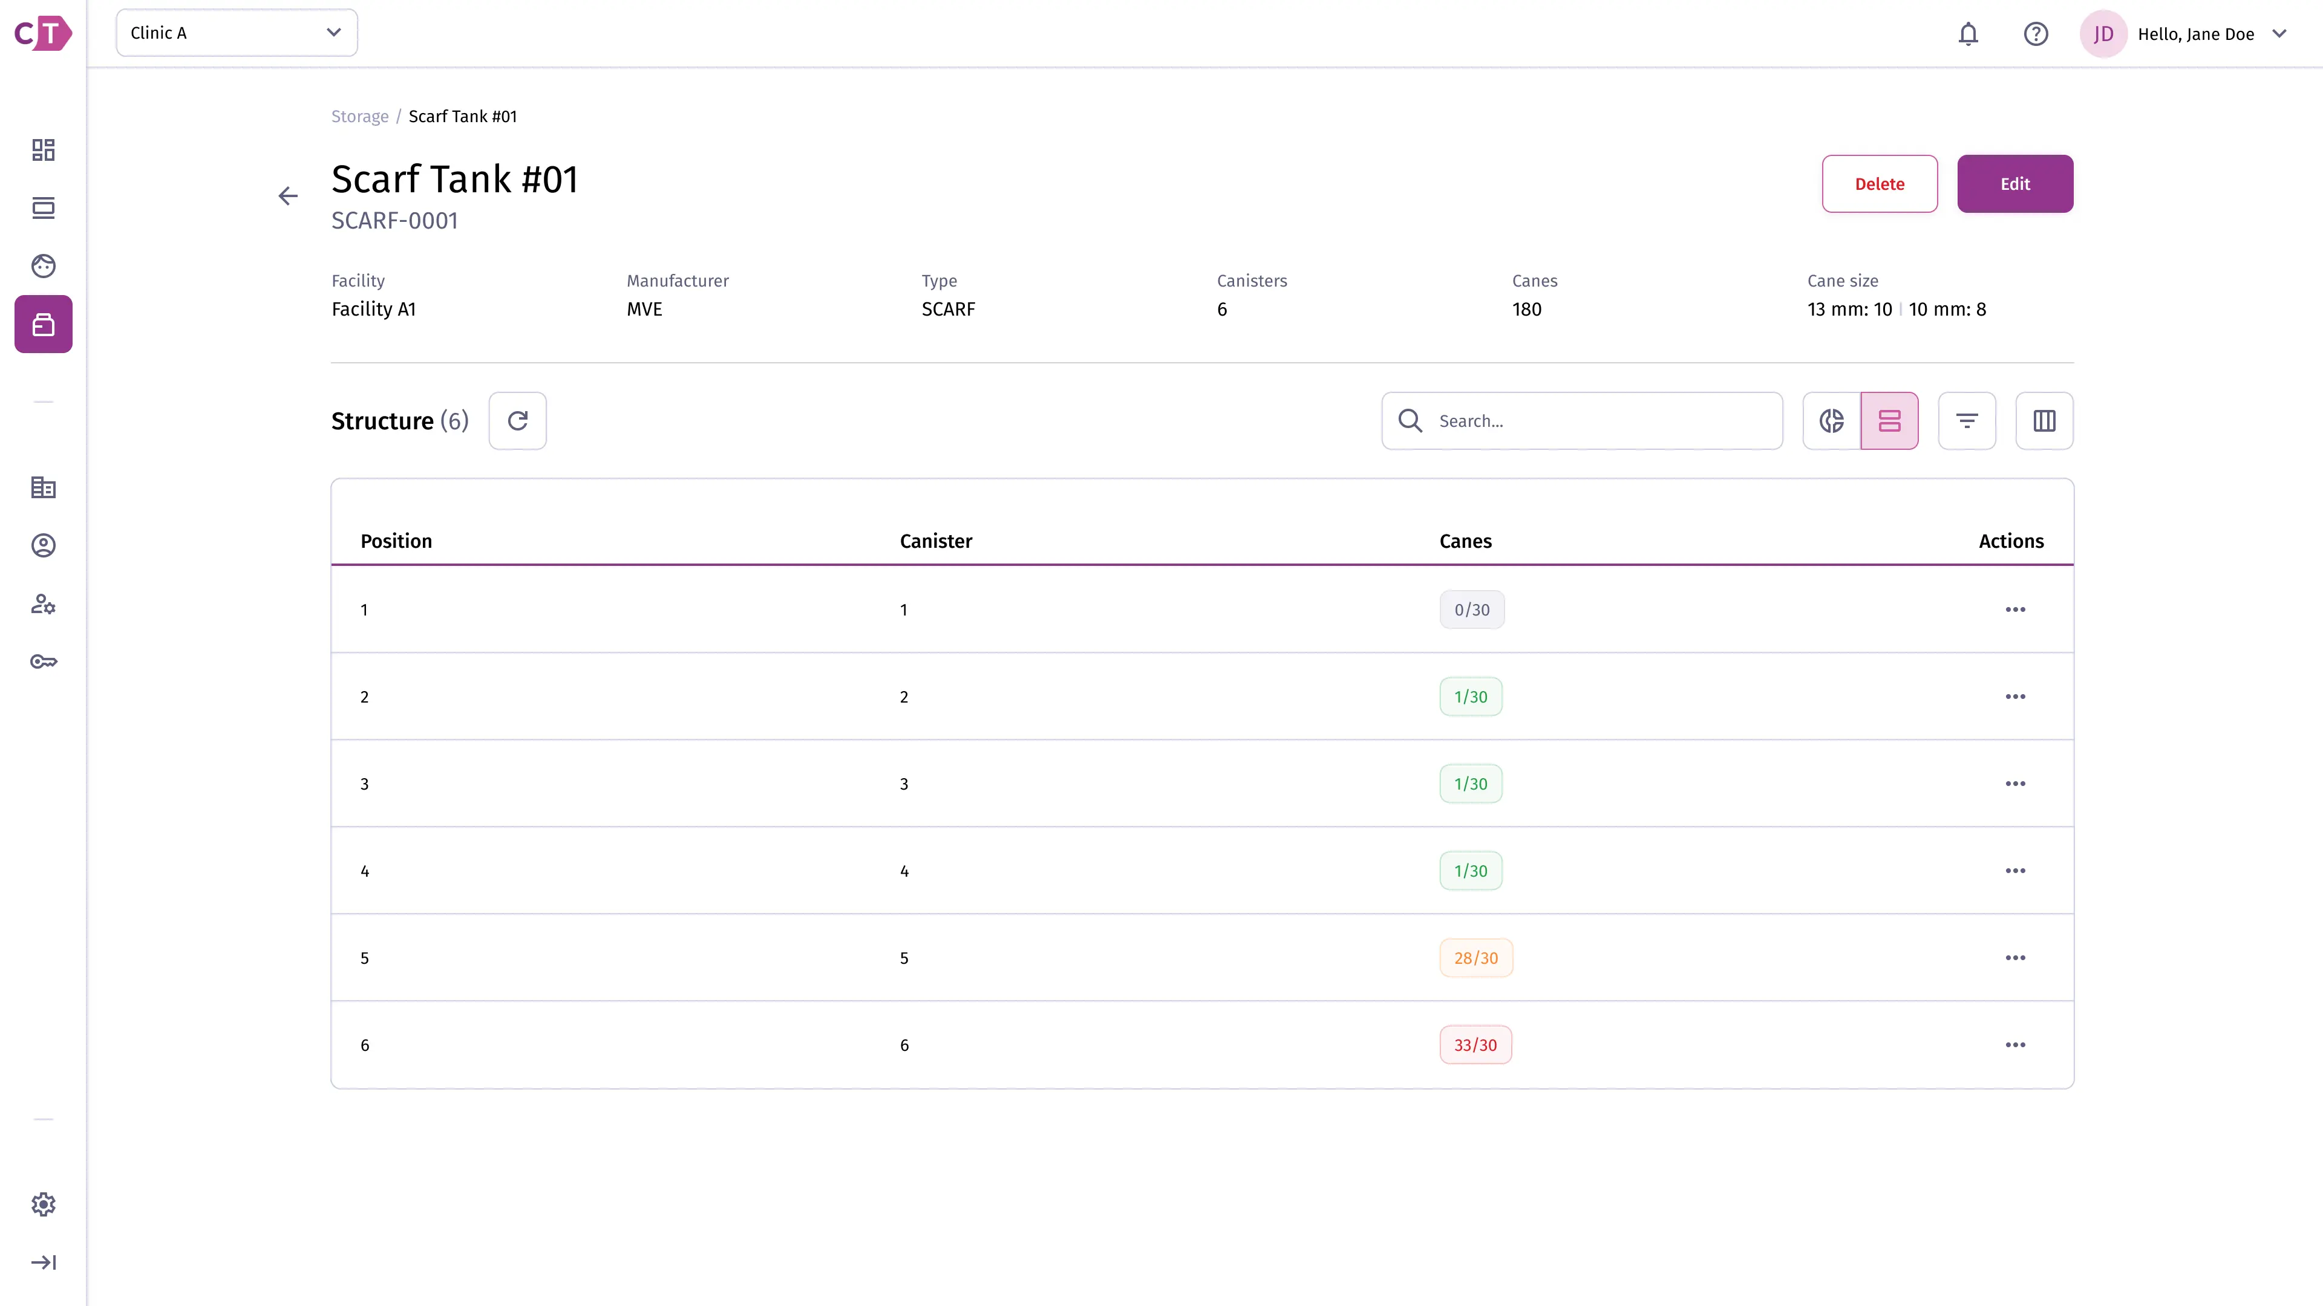Click the 13 mm: 10 cane size
Image resolution: width=2323 pixels, height=1306 pixels.
tap(1849, 309)
